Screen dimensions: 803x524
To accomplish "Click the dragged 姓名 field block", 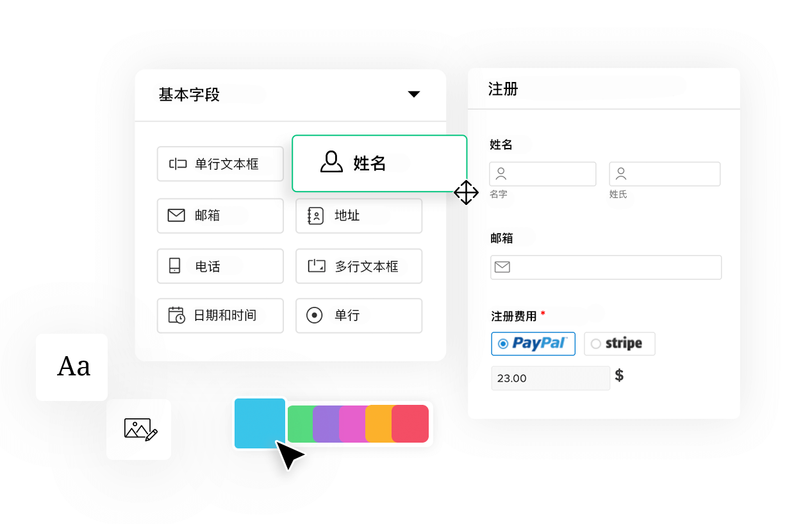I will [379, 163].
